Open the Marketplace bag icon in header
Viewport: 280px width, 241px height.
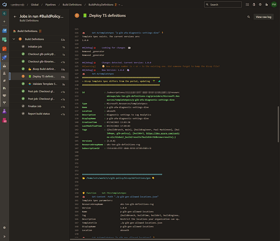(254, 5)
